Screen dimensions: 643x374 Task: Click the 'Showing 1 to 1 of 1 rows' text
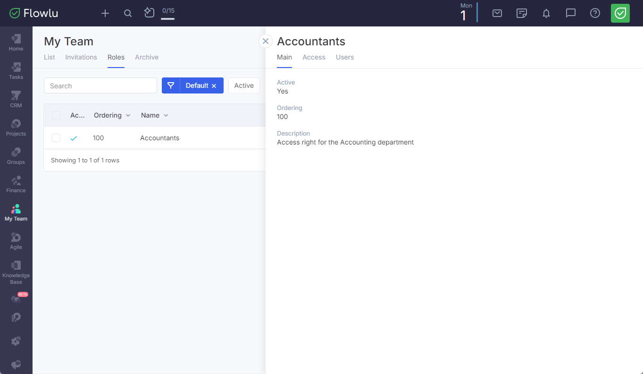click(x=85, y=161)
